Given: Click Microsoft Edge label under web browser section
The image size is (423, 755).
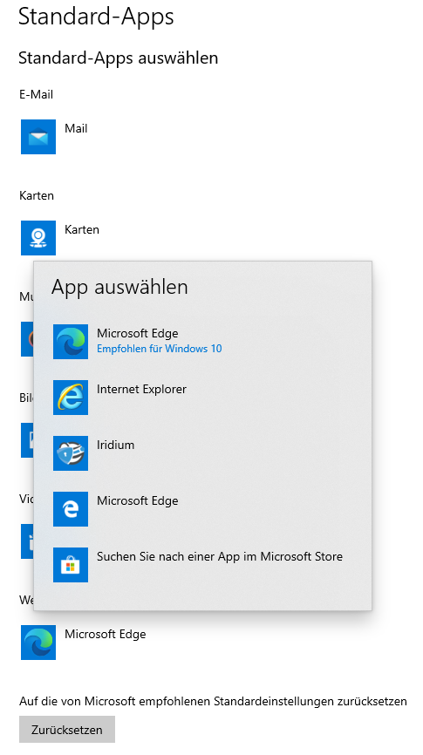Looking at the screenshot, I should tap(105, 634).
